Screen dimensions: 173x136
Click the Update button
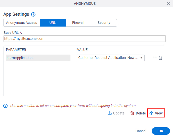116,113
